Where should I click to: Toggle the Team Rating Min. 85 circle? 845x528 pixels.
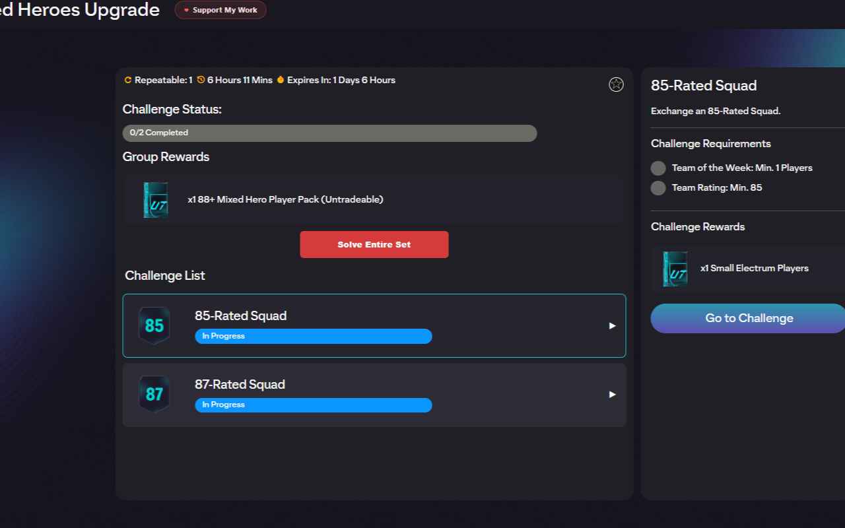(658, 188)
